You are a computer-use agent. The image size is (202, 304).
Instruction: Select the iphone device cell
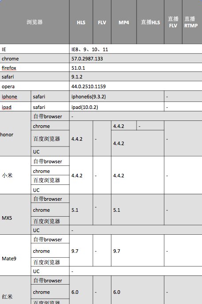click(15, 97)
